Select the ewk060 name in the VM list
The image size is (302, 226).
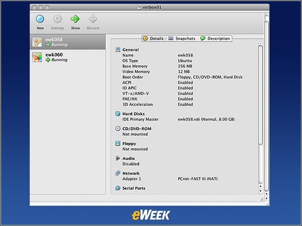[x=54, y=55]
